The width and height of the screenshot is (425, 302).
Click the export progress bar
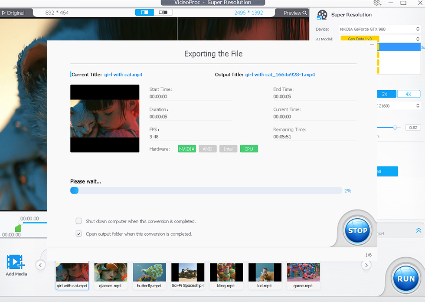206,190
